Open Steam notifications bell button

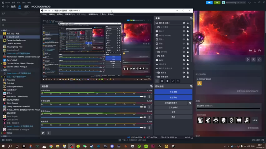(217, 3)
